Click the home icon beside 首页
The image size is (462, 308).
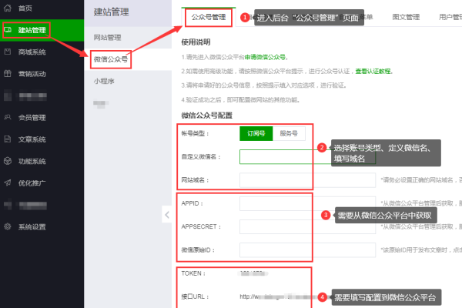[x=8, y=8]
